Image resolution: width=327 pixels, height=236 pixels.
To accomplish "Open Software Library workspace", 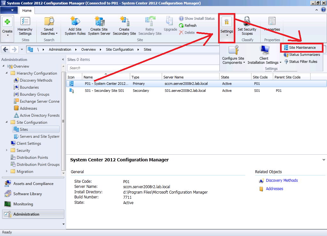I will [33, 194].
